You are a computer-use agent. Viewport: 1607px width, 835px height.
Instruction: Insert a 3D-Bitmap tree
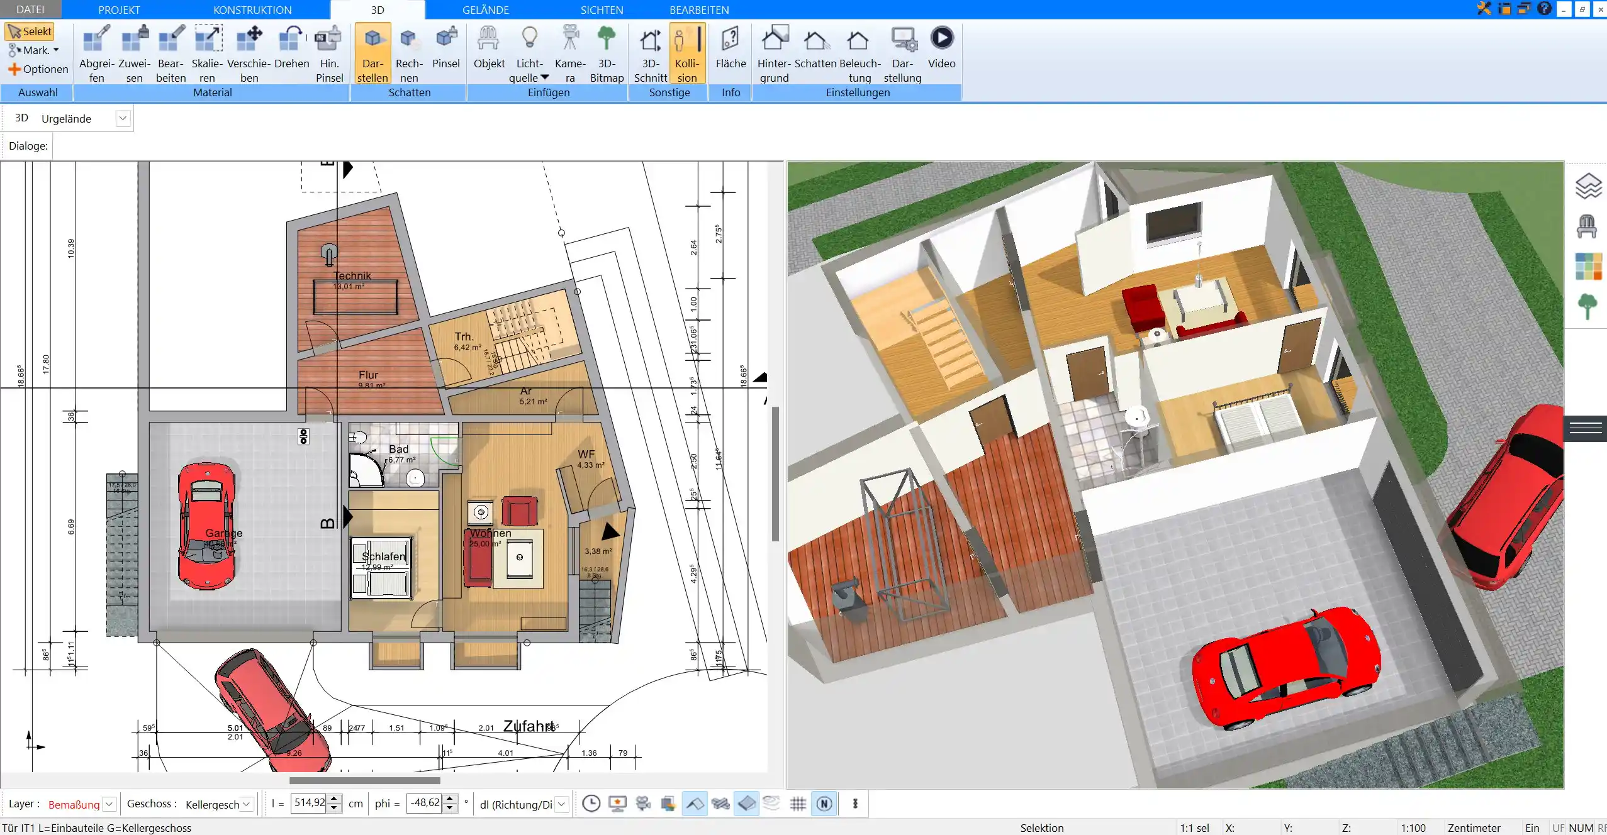click(x=607, y=53)
